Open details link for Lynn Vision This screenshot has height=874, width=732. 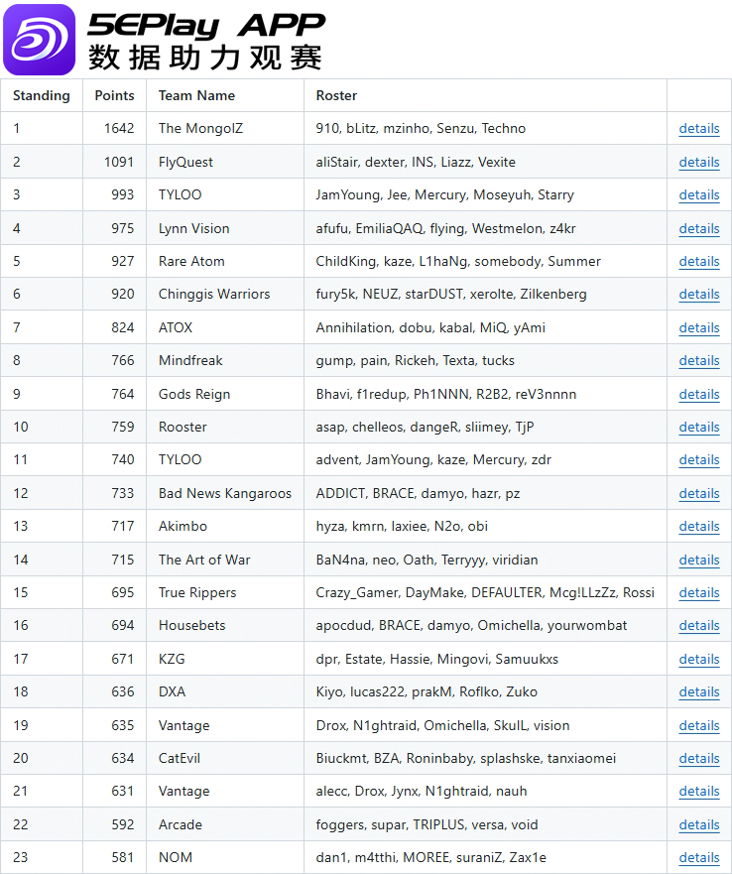point(699,228)
